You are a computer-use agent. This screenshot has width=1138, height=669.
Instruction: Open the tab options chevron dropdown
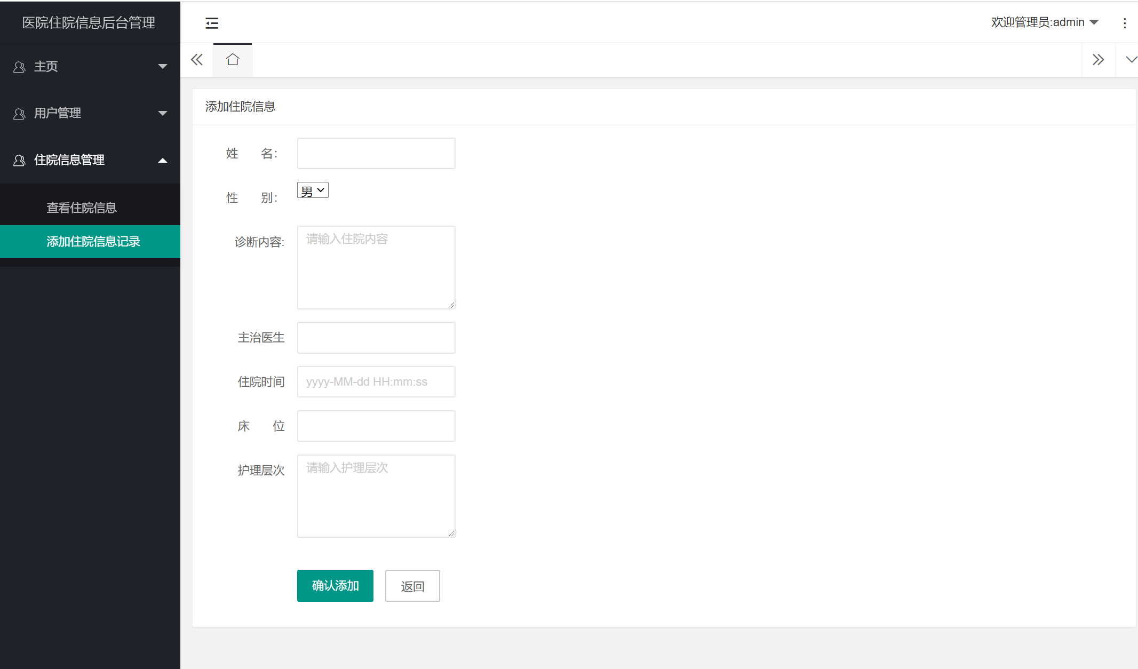click(1131, 60)
